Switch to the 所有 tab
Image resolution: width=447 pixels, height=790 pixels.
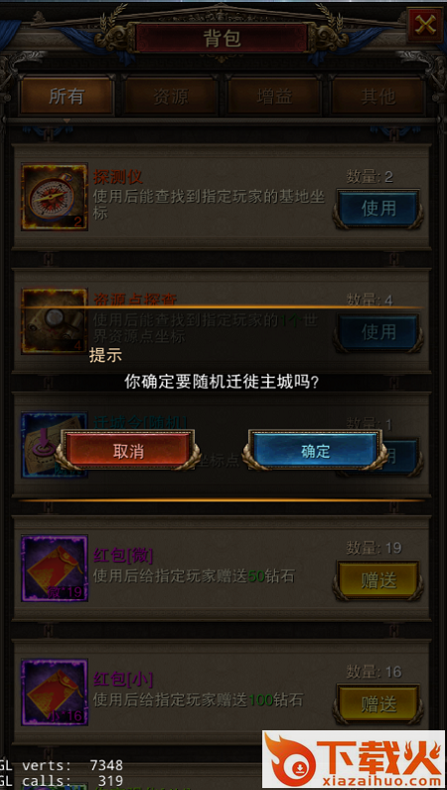click(x=67, y=97)
